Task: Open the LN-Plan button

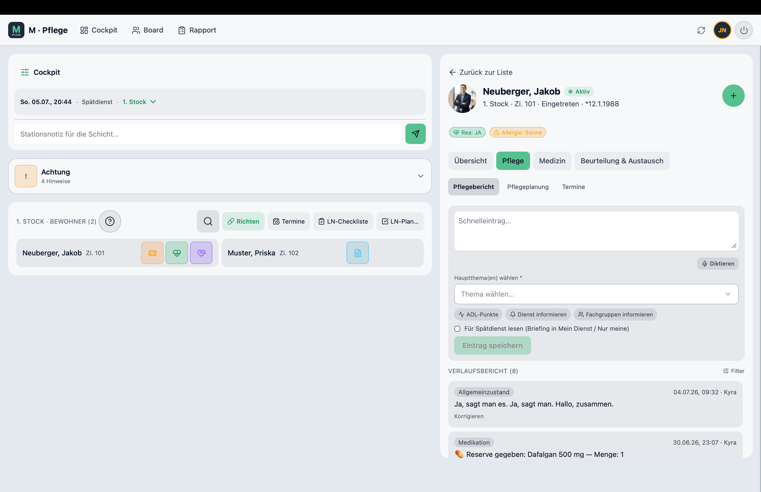Action: tap(400, 221)
